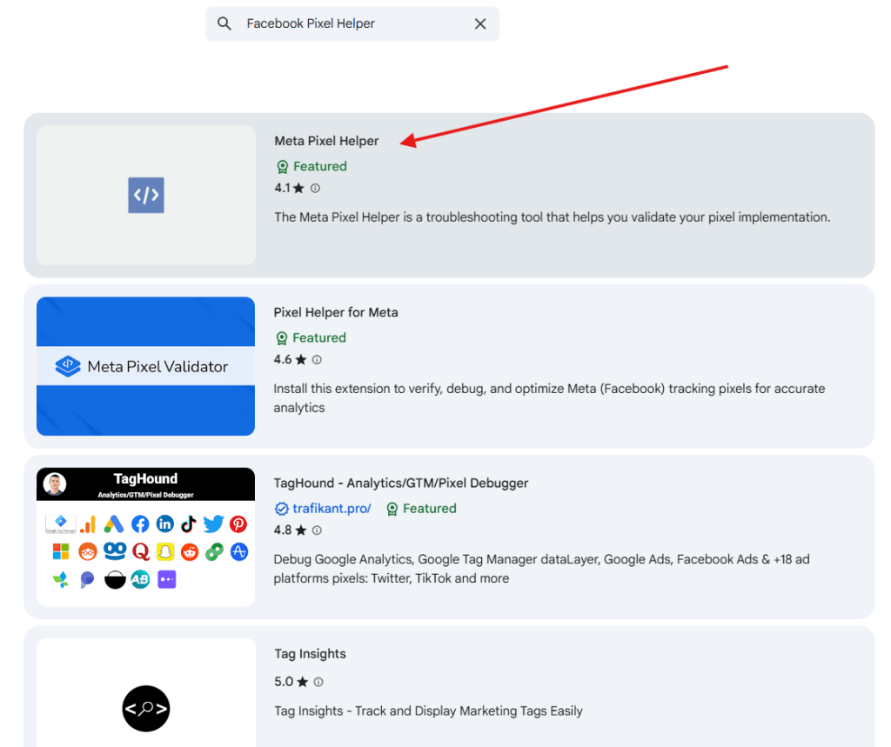Click the Facebook Pixel Helper search field
The image size is (891, 747).
pyautogui.click(x=348, y=23)
